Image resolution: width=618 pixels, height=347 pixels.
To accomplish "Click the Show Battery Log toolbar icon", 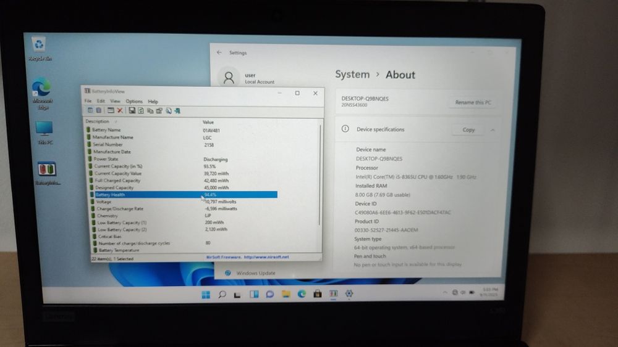I will pyautogui.click(x=99, y=110).
